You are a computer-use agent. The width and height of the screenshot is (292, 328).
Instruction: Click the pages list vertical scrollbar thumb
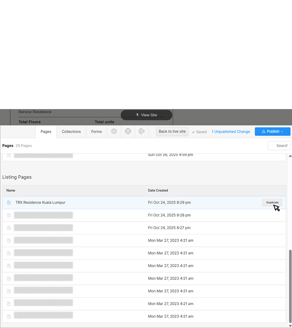click(x=290, y=286)
